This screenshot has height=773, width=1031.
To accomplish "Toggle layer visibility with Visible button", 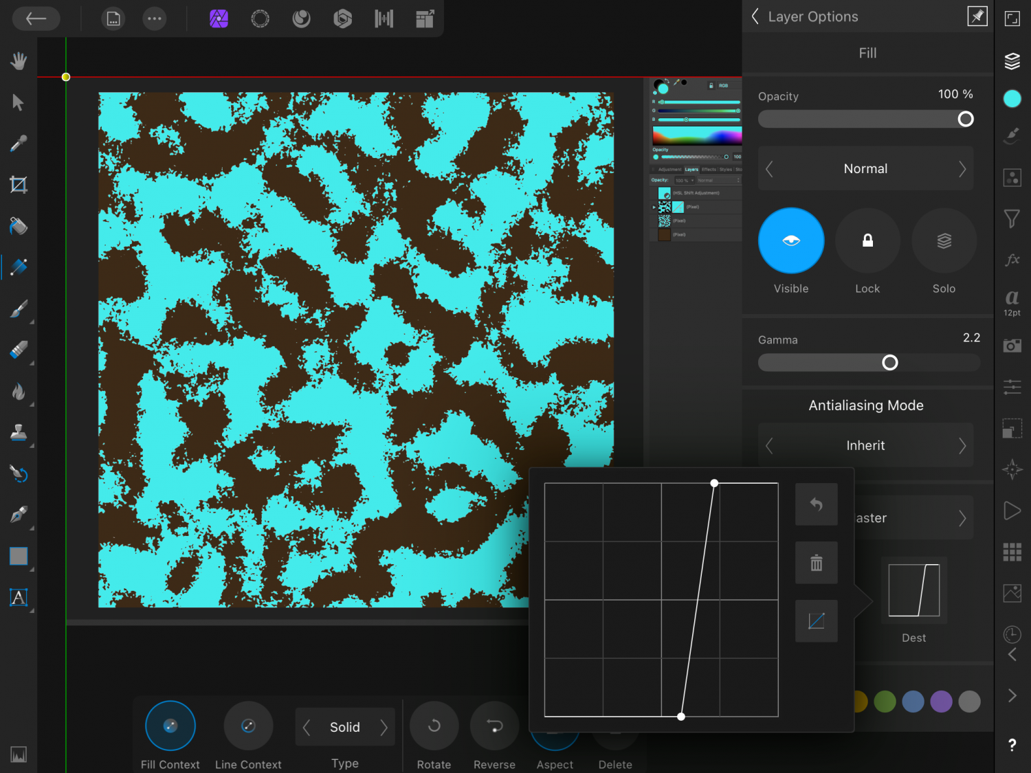I will (791, 241).
